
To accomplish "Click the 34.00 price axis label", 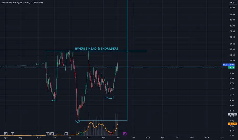I will 232,15.
